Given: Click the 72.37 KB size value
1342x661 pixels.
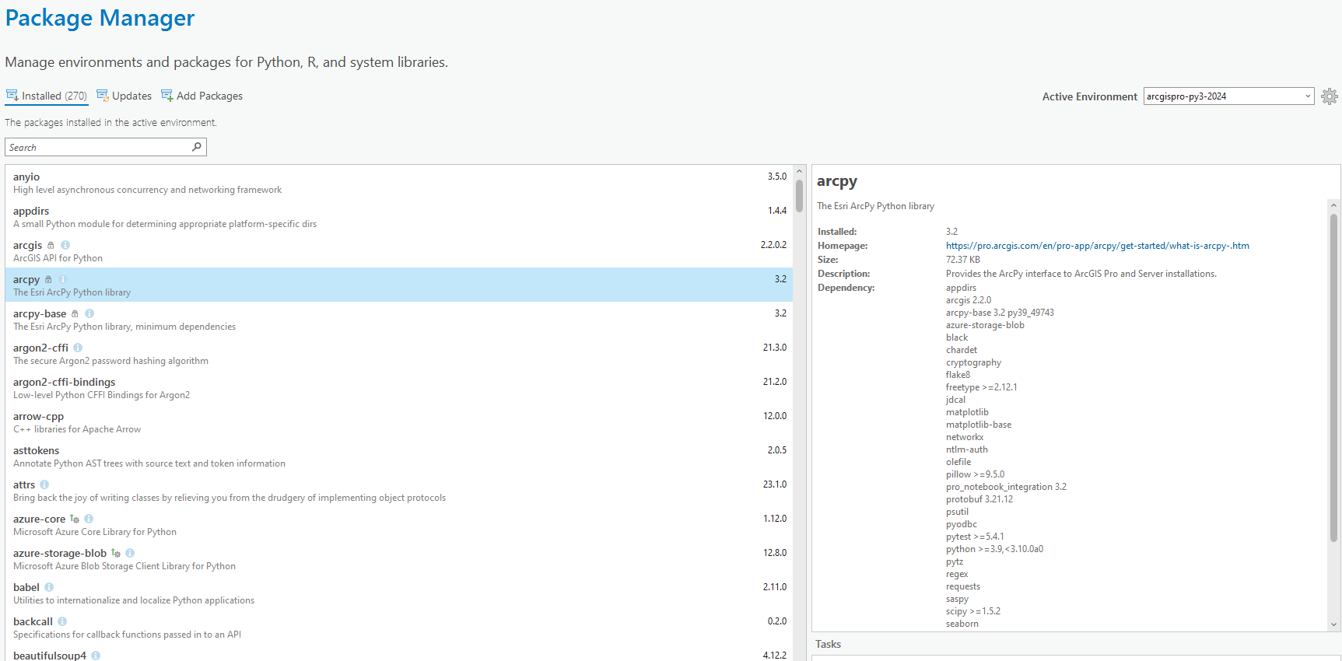Looking at the screenshot, I should 963,260.
